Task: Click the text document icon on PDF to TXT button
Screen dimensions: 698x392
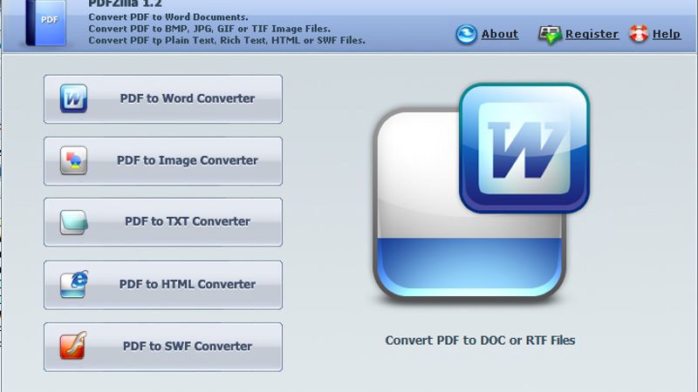Action: point(73,222)
